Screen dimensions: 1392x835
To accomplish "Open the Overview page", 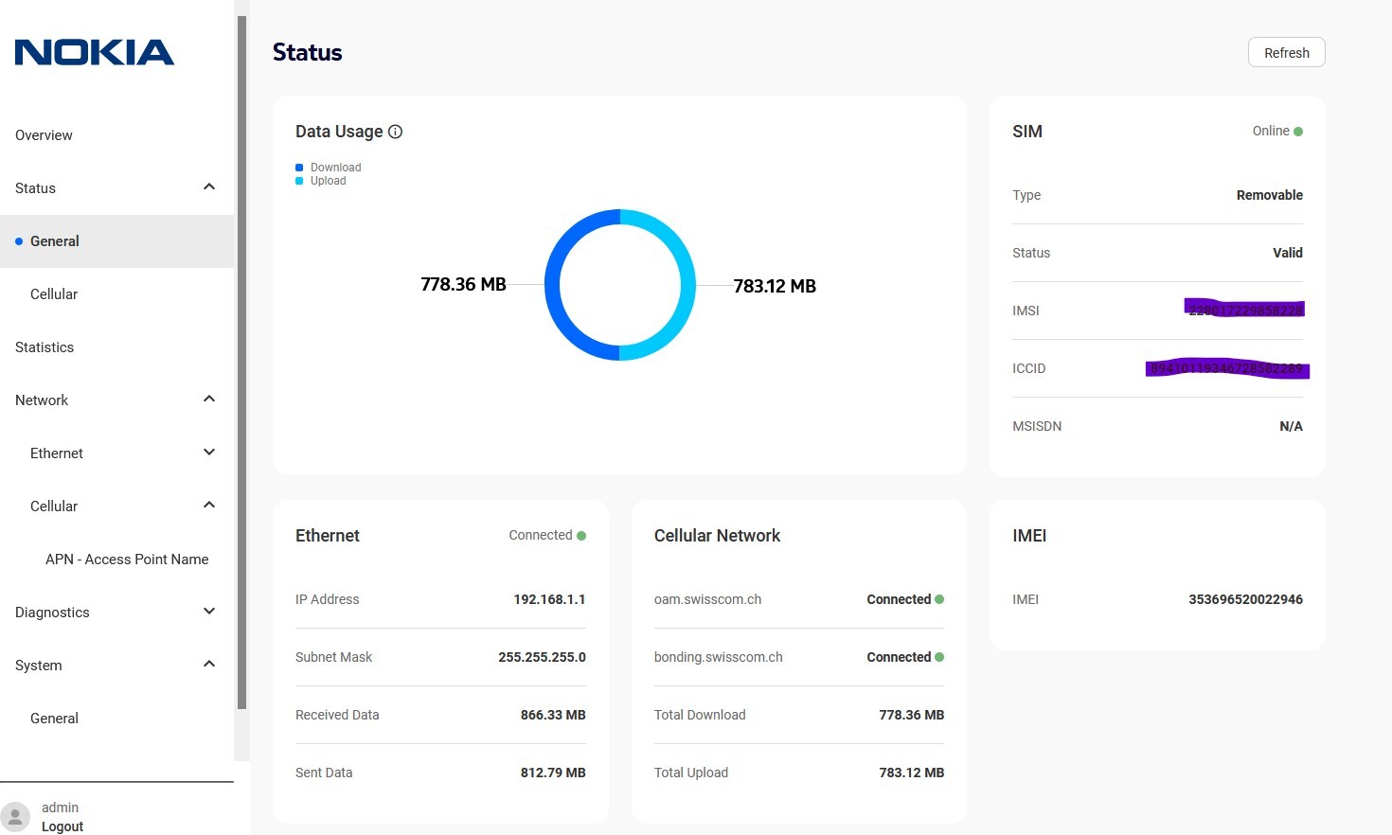I will pyautogui.click(x=44, y=135).
